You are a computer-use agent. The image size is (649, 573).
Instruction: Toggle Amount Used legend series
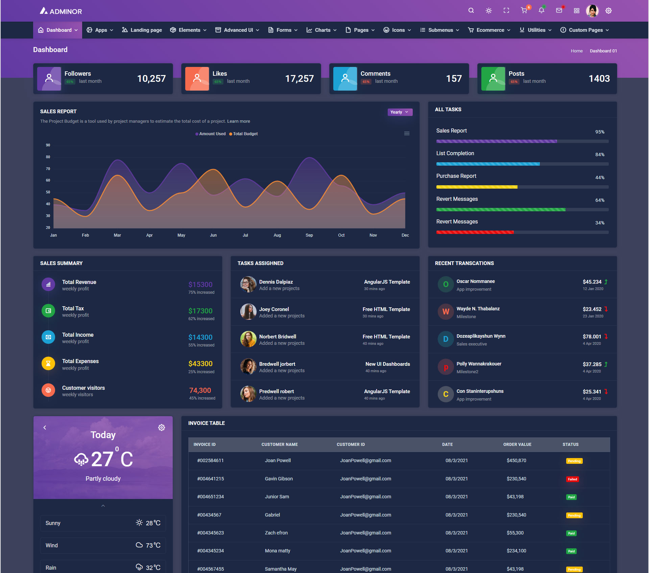click(x=210, y=134)
